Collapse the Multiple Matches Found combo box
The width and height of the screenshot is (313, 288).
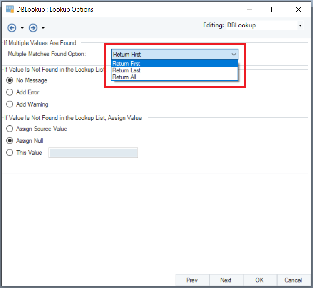234,54
